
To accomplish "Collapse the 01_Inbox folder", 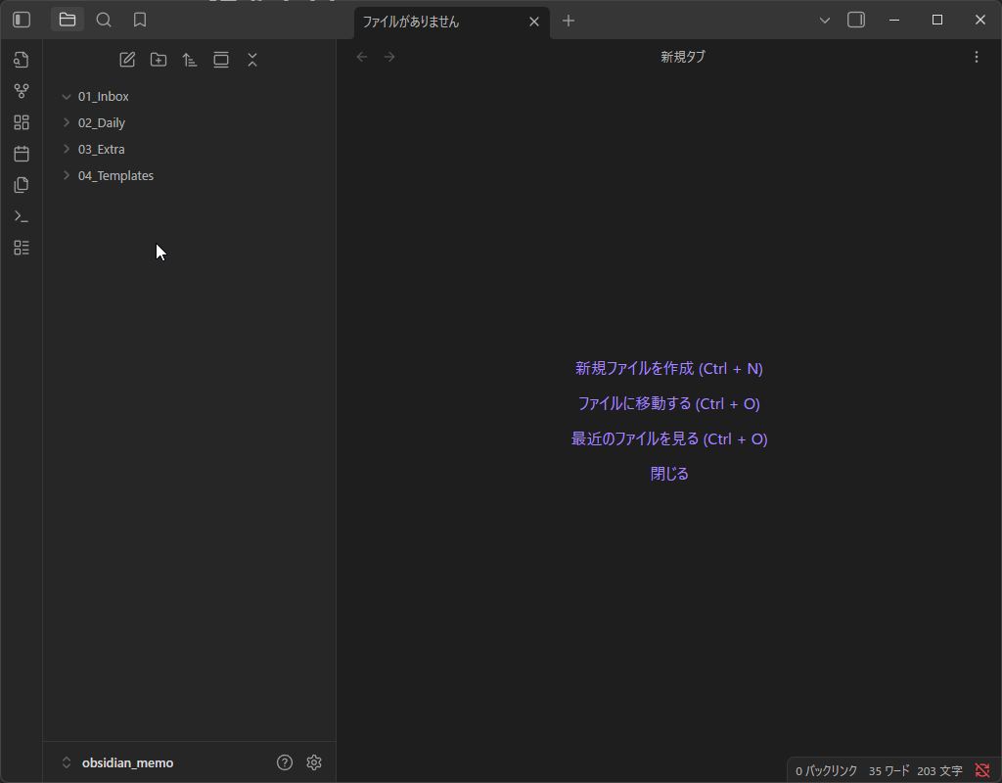I will 67,97.
